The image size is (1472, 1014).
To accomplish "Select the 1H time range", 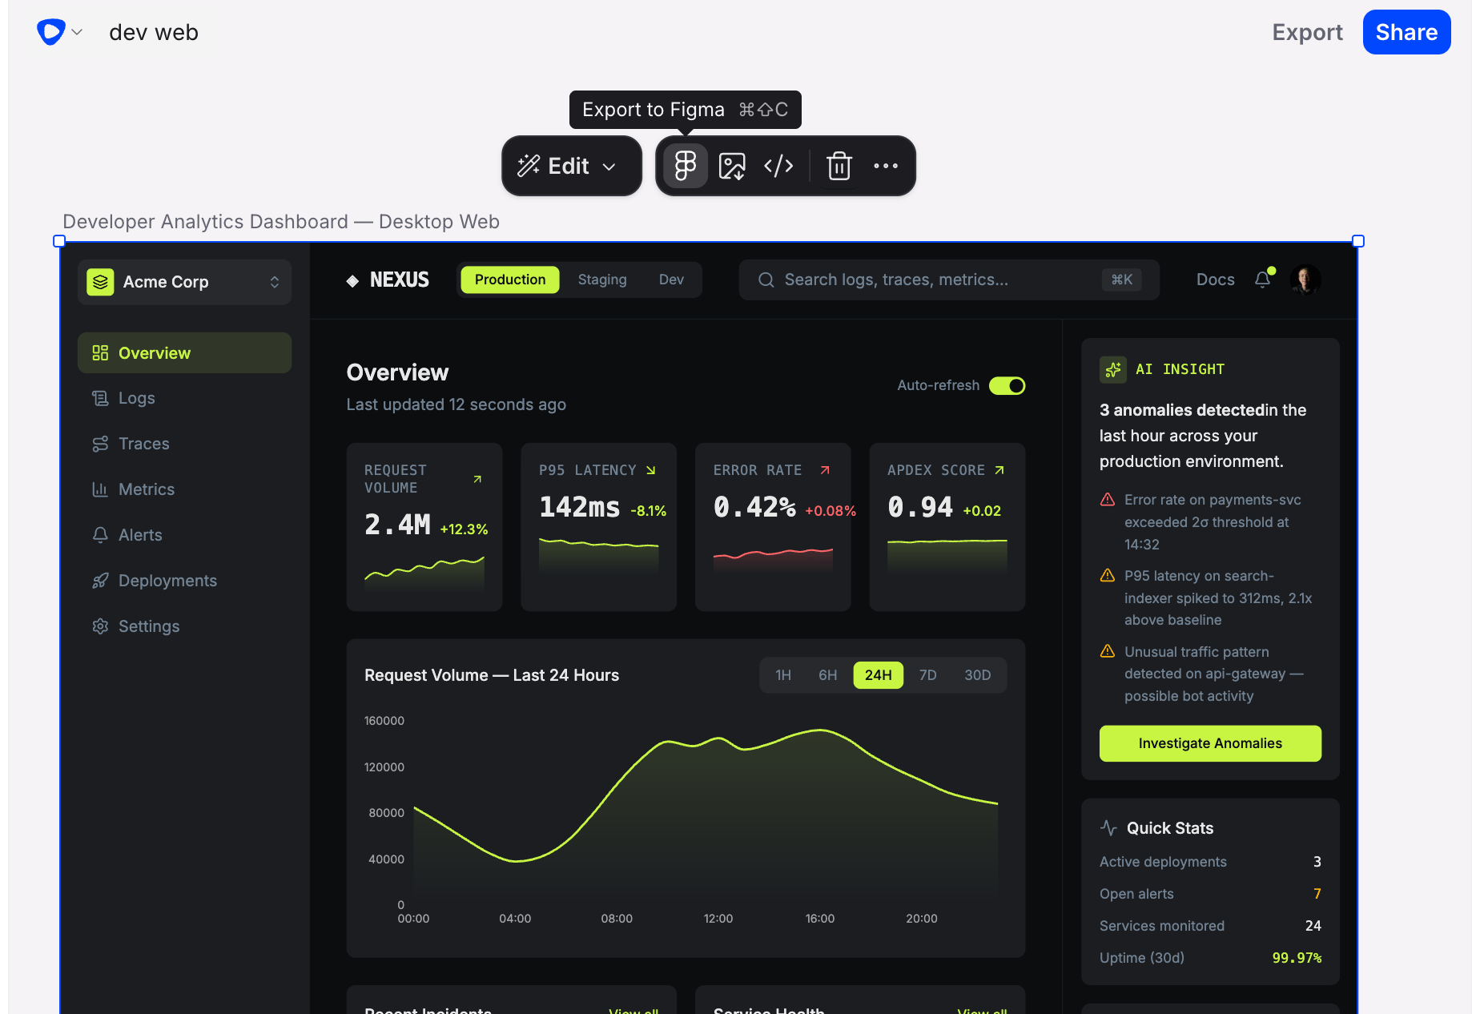I will tap(783, 675).
